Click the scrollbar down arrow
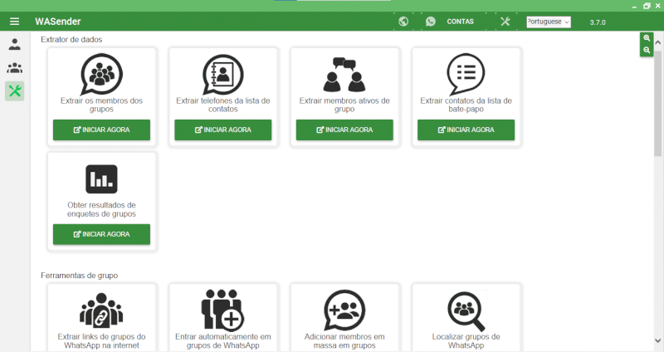Image resolution: width=664 pixels, height=352 pixels. (657, 340)
